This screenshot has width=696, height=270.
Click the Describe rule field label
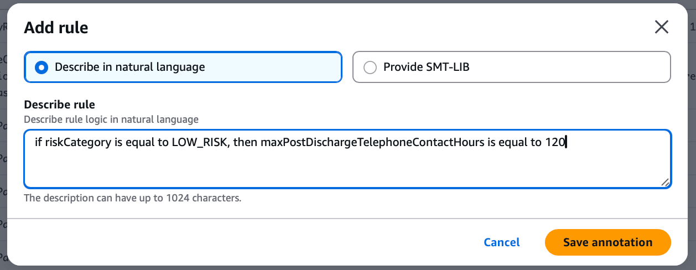[x=59, y=105]
